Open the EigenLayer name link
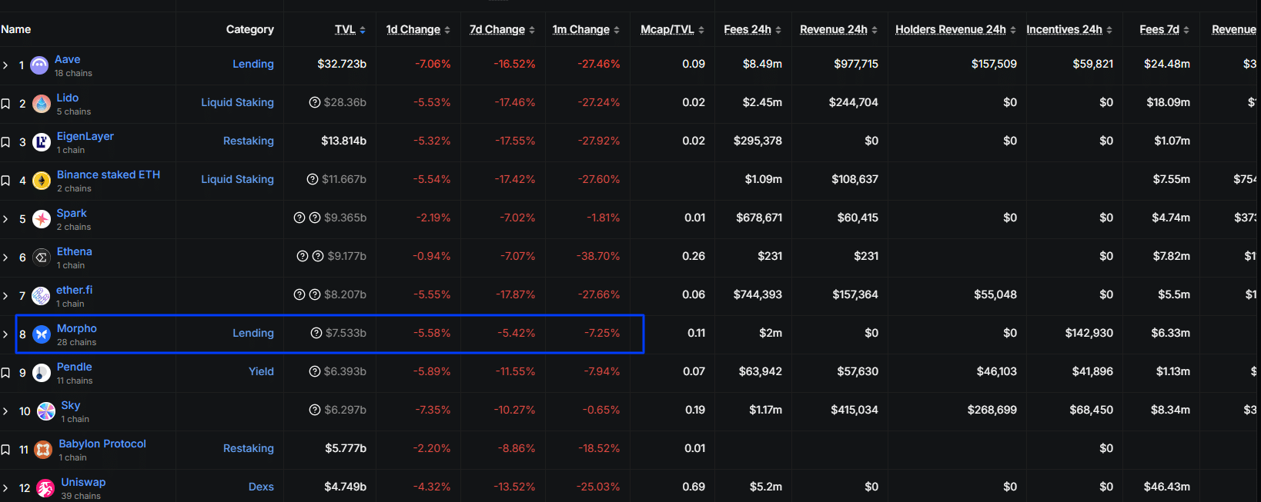 [85, 136]
